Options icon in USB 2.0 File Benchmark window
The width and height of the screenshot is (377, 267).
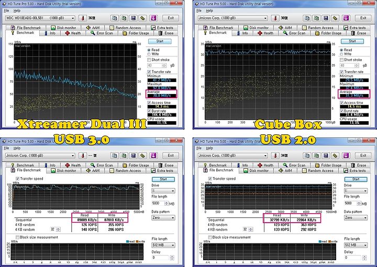pyautogui.click(x=335, y=156)
